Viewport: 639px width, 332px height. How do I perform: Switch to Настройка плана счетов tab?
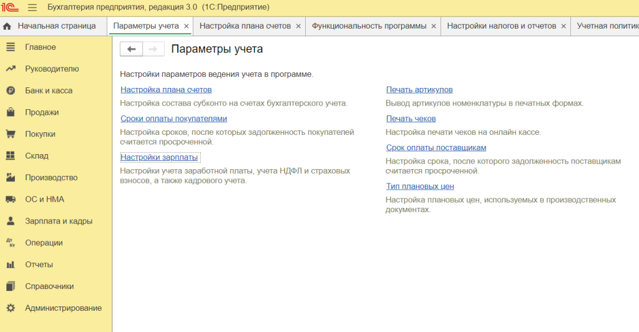click(x=245, y=26)
